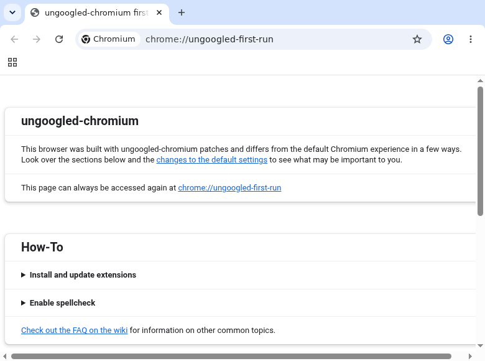Select the ungoogled-chromium first run tab

point(97,12)
